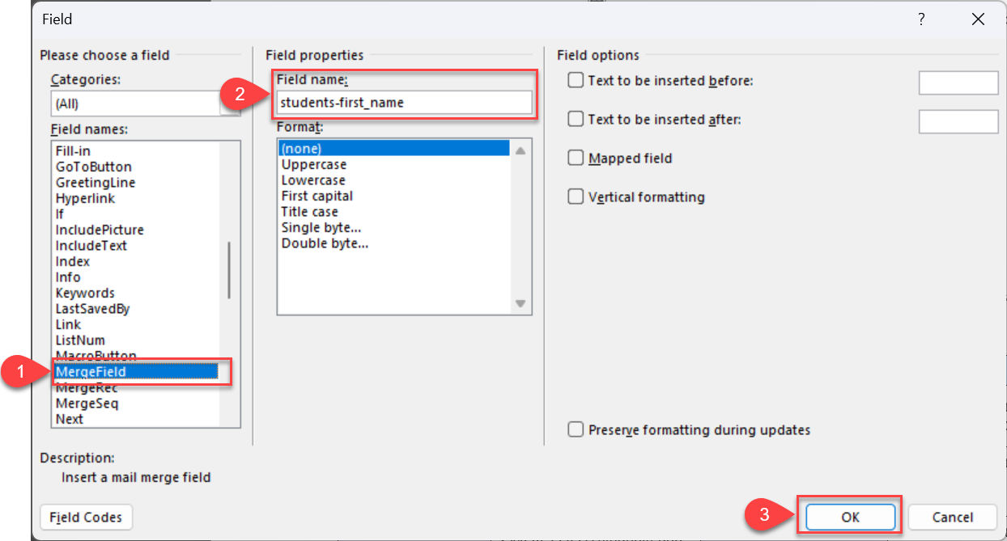Choose Uppercase format option
The image size is (1007, 541).
pos(314,165)
